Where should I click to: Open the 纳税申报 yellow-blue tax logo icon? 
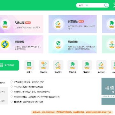(5, 44)
